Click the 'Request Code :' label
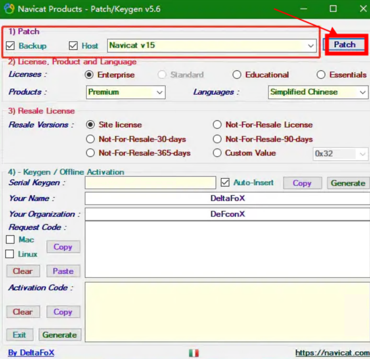 coord(37,227)
